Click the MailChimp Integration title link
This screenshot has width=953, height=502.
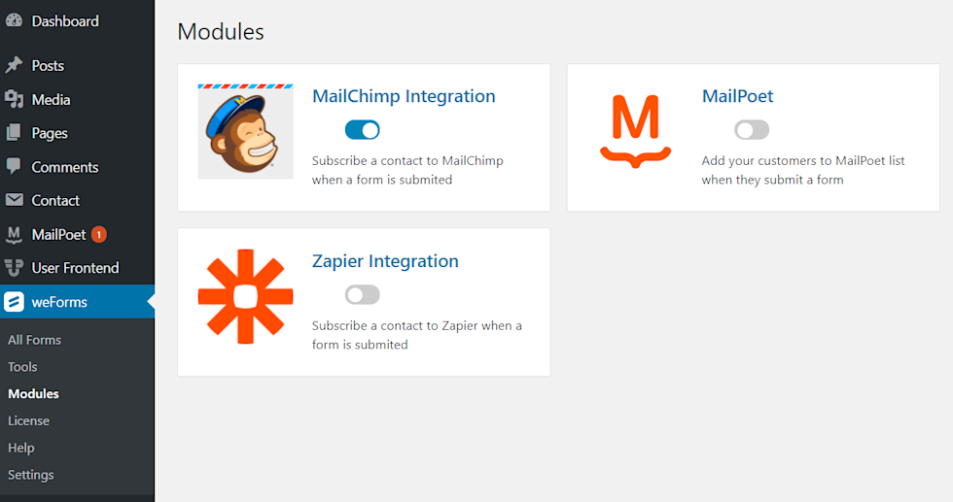(404, 96)
